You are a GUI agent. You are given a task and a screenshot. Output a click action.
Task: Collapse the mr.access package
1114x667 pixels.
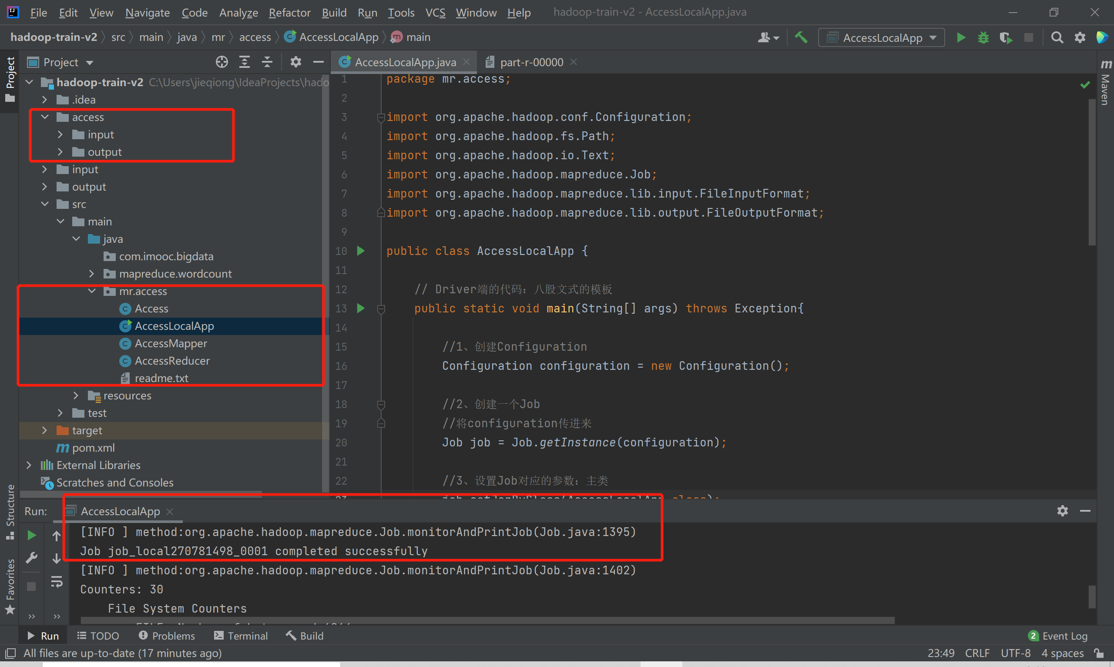click(92, 291)
